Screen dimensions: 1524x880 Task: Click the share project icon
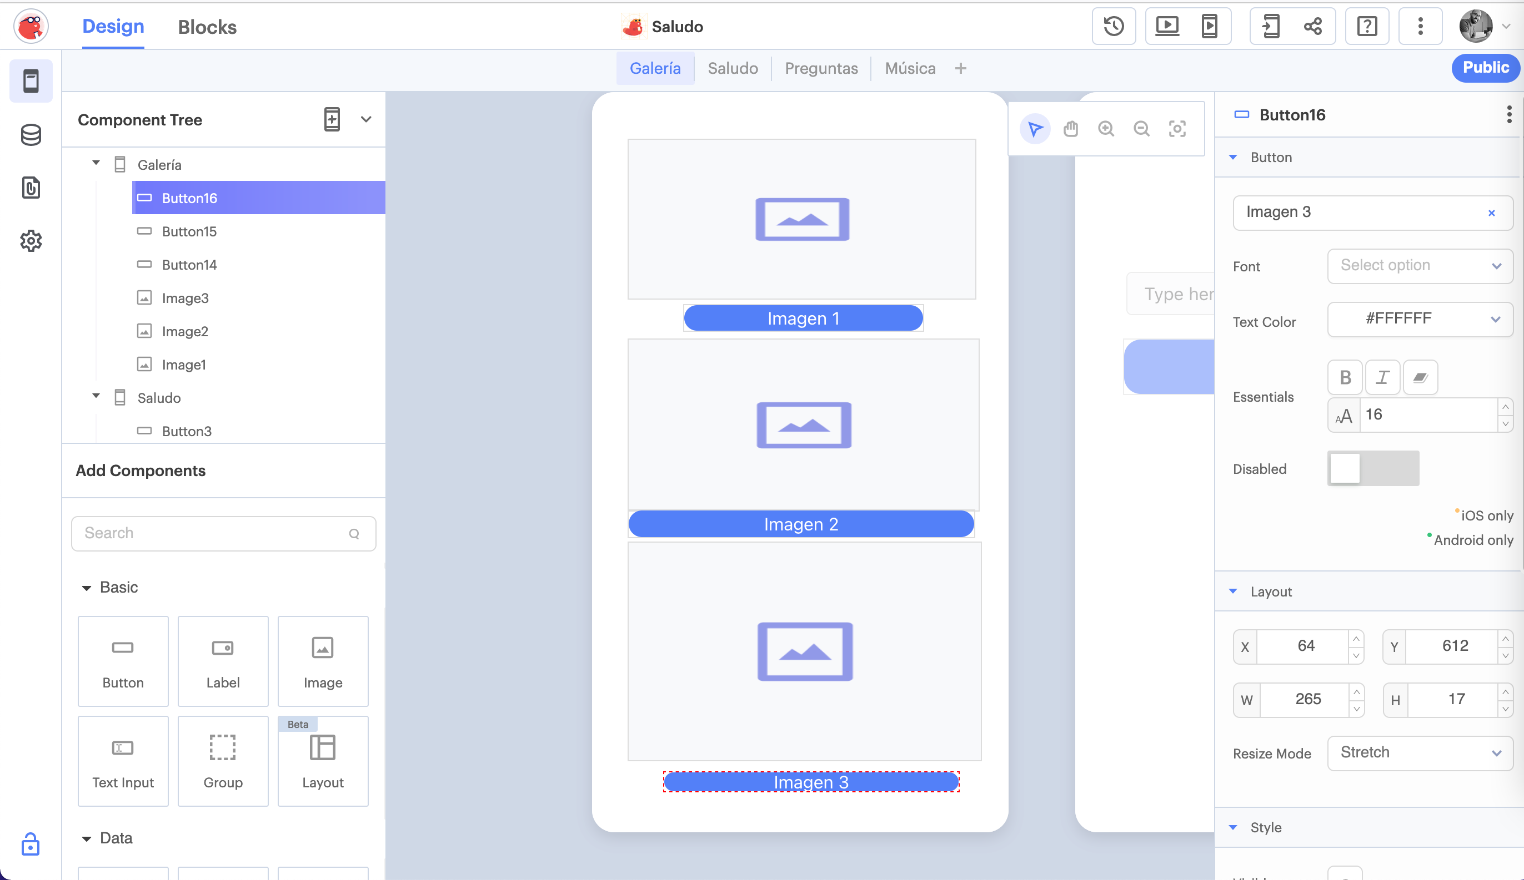pyautogui.click(x=1312, y=27)
